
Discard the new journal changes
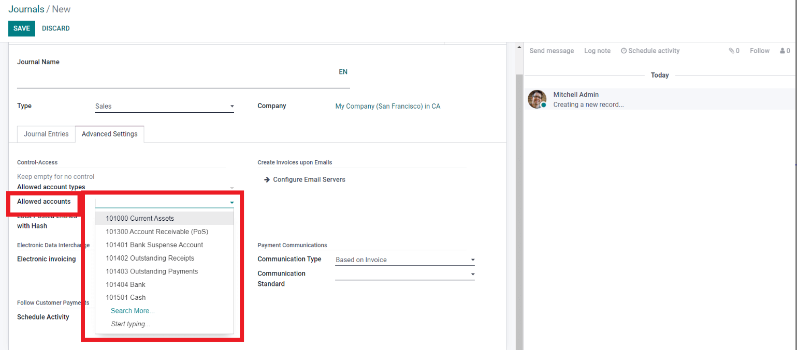coord(56,28)
